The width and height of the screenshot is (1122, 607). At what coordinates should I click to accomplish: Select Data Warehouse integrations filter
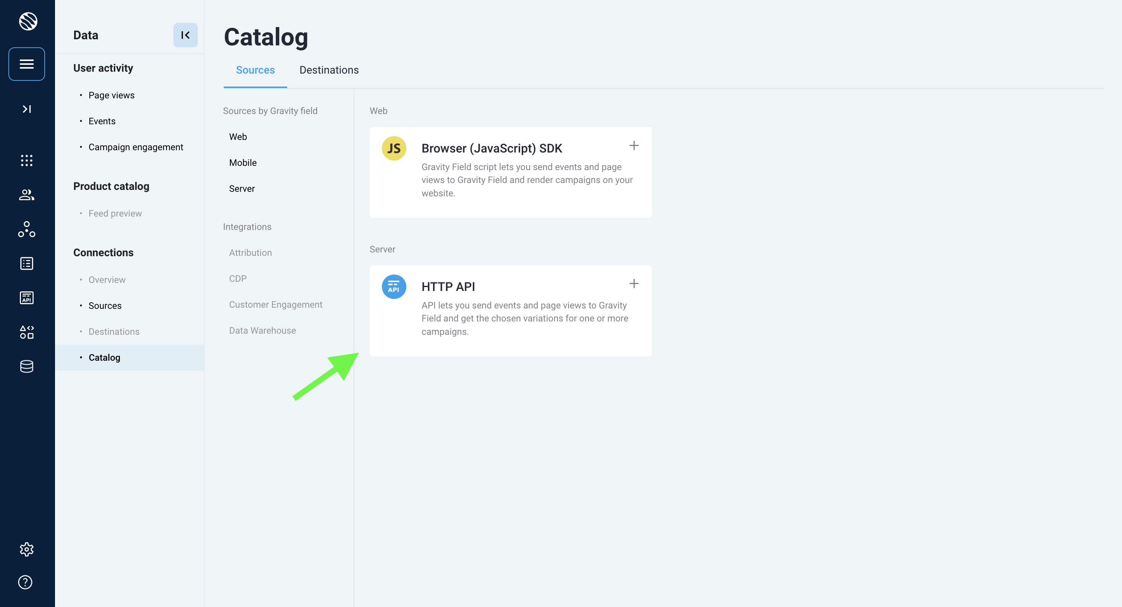coord(262,331)
